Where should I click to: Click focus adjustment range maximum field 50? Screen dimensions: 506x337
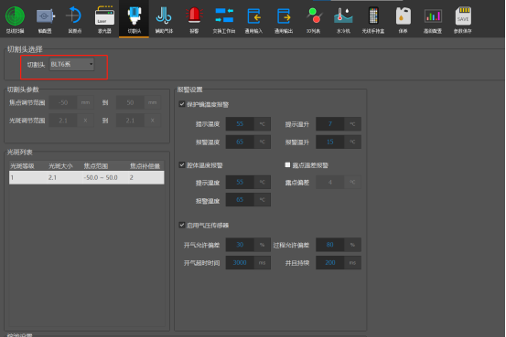tap(130, 102)
